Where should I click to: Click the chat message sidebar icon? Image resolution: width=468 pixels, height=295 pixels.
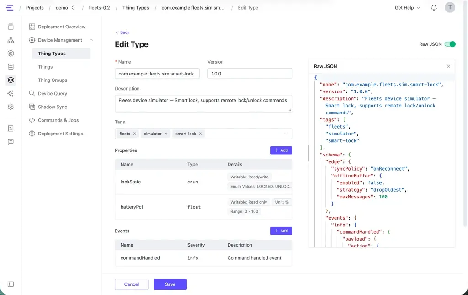pos(11,142)
